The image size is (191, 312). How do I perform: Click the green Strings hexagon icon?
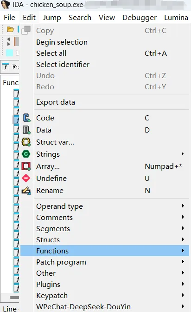(26, 154)
